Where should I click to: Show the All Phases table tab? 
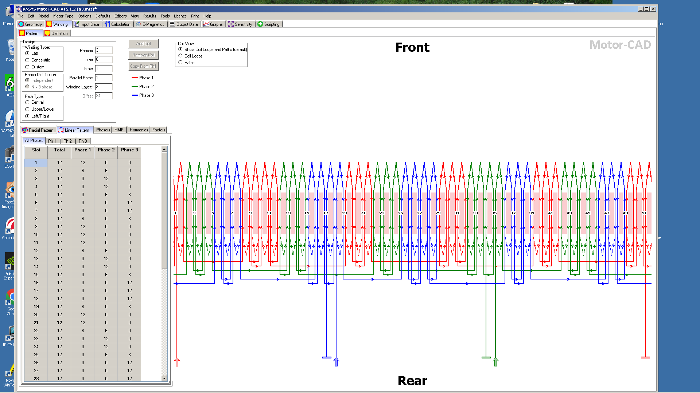(x=34, y=140)
